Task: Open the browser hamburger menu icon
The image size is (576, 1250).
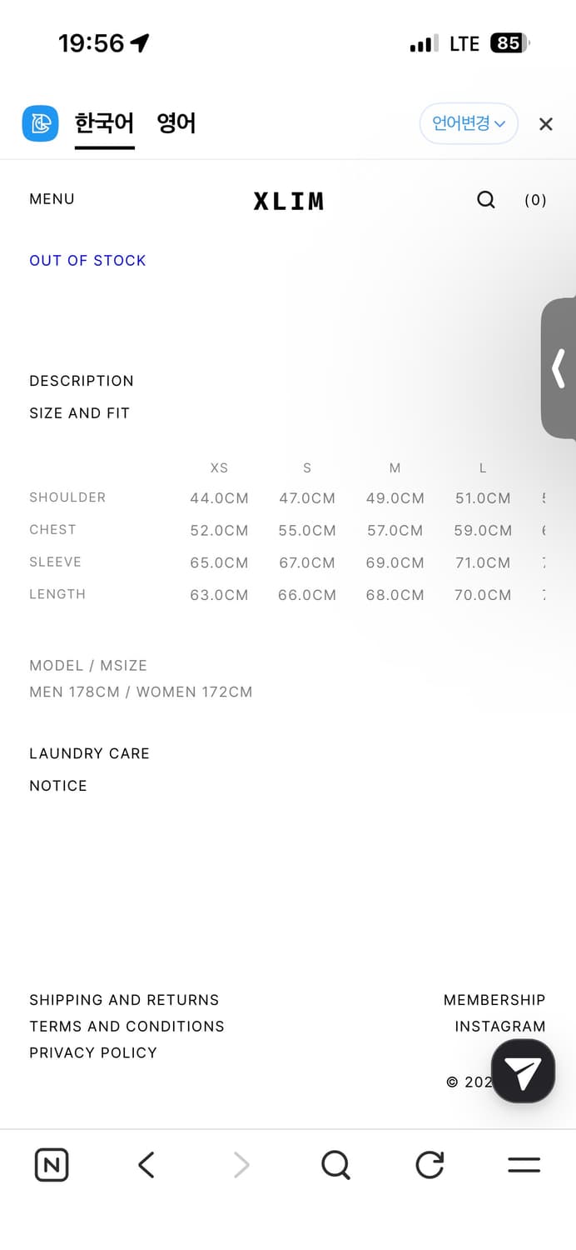Action: pyautogui.click(x=524, y=1165)
